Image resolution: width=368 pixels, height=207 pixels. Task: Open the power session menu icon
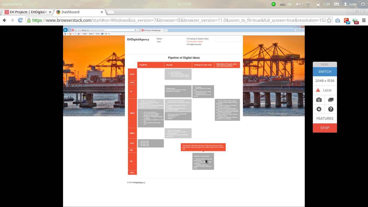pyautogui.click(x=363, y=4)
